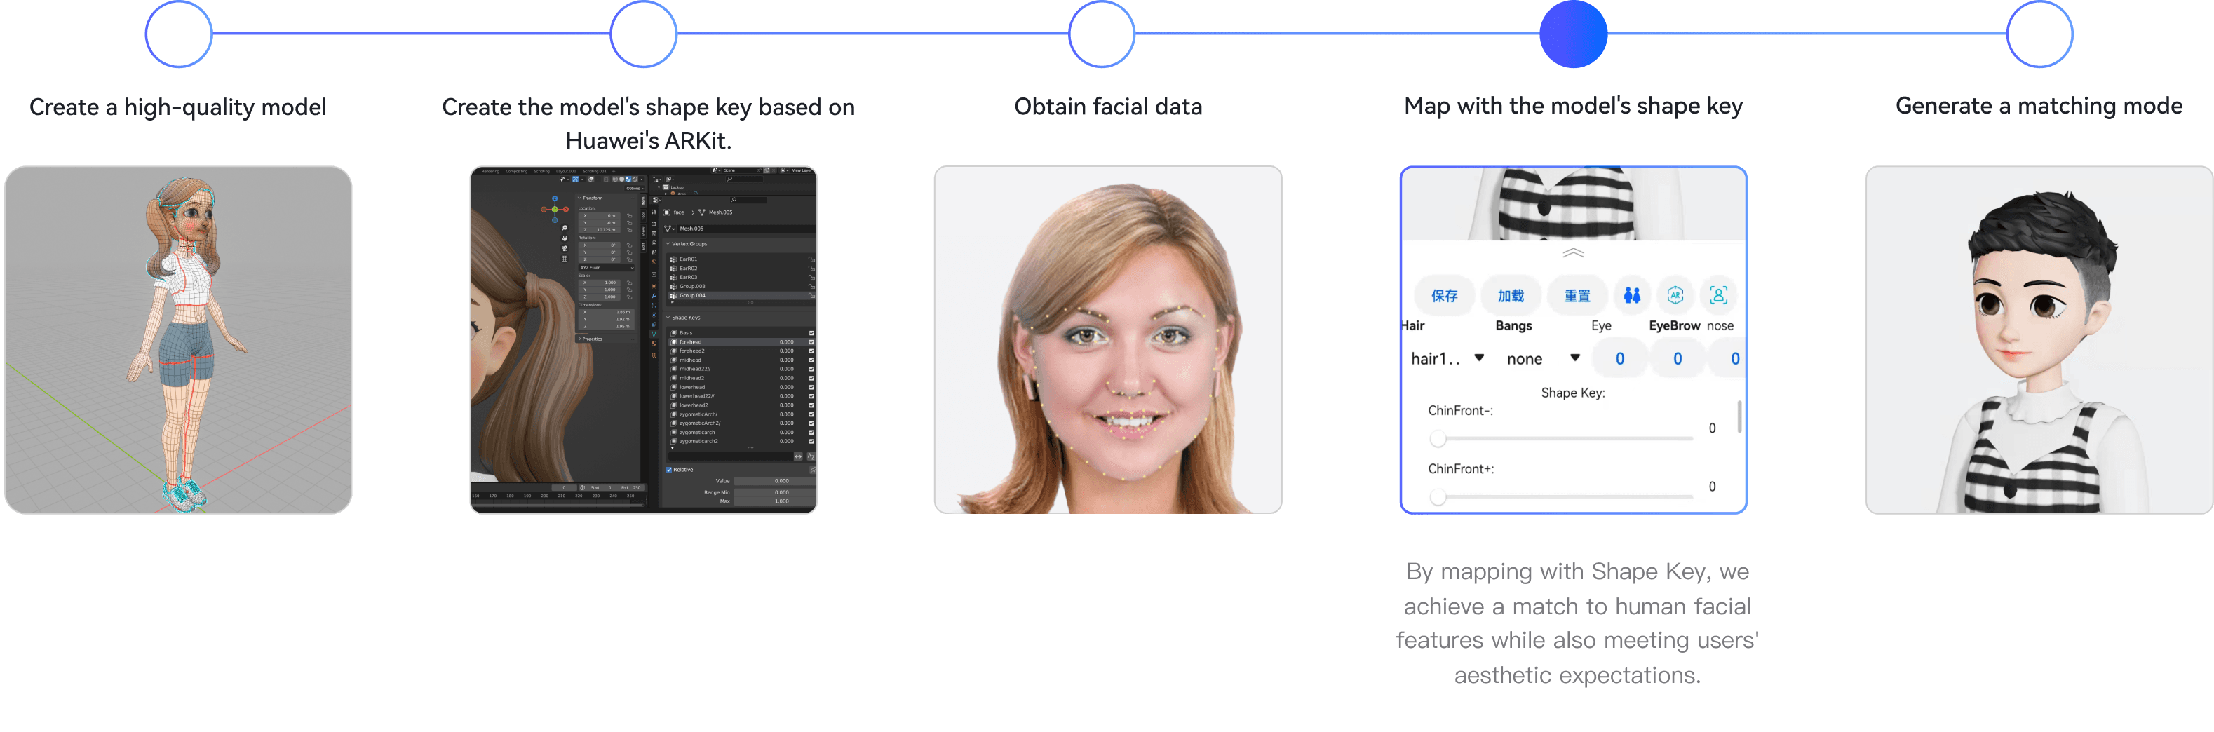Collapse the avatar panel with the double chevron
The width and height of the screenshot is (2214, 732).
pyautogui.click(x=1573, y=252)
